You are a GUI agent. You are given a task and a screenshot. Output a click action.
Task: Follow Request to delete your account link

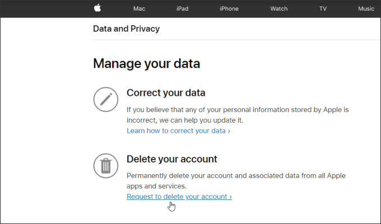tap(179, 197)
